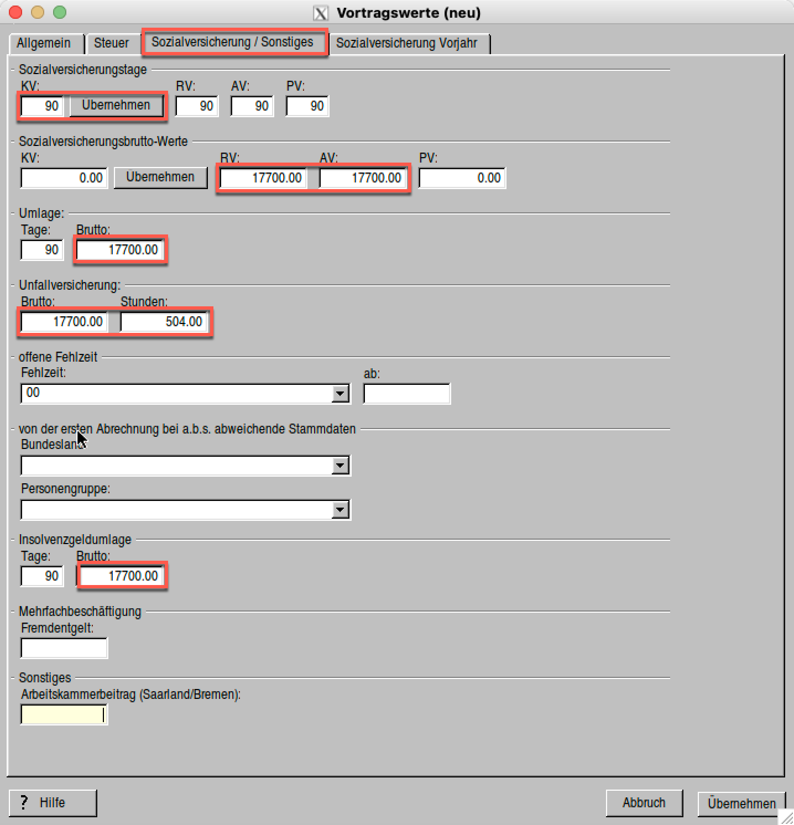Cancel with the Abbruch button
The width and height of the screenshot is (794, 825).
[644, 802]
